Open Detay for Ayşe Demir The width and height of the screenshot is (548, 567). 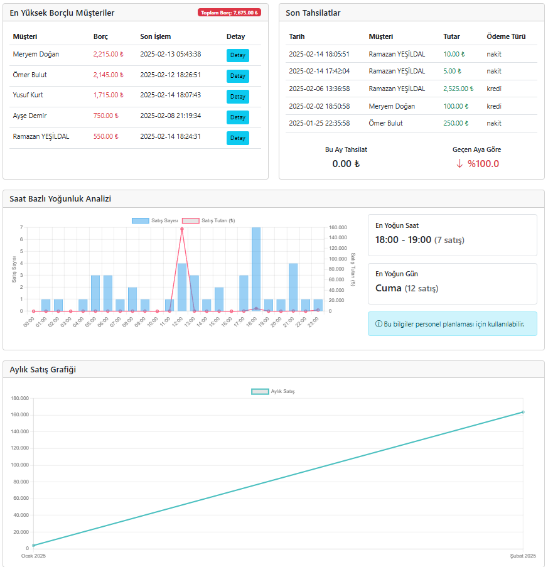click(237, 117)
